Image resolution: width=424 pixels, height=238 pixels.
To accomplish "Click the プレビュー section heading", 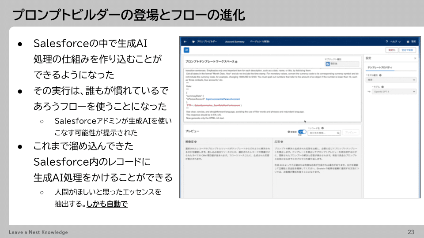I will coord(192,131).
